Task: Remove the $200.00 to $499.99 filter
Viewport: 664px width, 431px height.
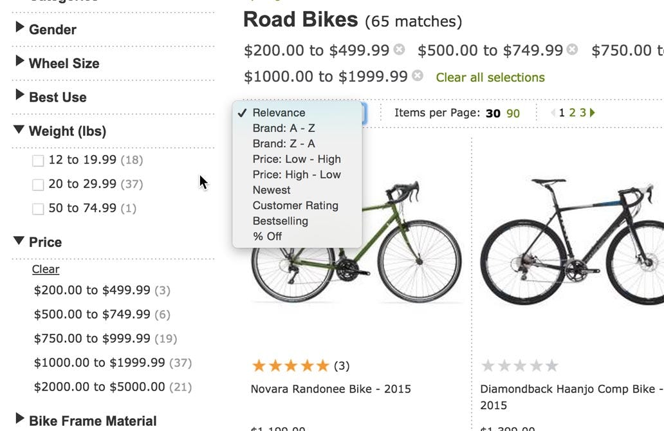Action: 400,50
